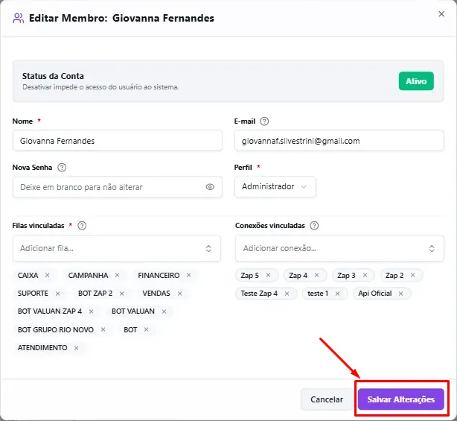Remove the SUPORTE queue tag

pos(57,294)
